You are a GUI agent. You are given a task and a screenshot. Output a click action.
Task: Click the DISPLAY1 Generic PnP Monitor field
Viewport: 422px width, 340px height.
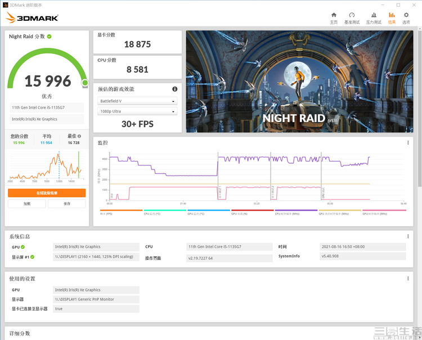pyautogui.click(x=96, y=299)
